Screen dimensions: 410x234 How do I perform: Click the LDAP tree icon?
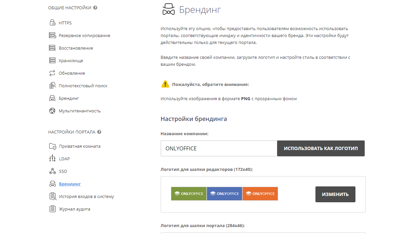pos(52,159)
